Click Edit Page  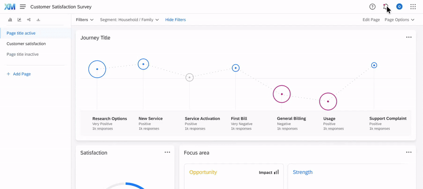[371, 20]
